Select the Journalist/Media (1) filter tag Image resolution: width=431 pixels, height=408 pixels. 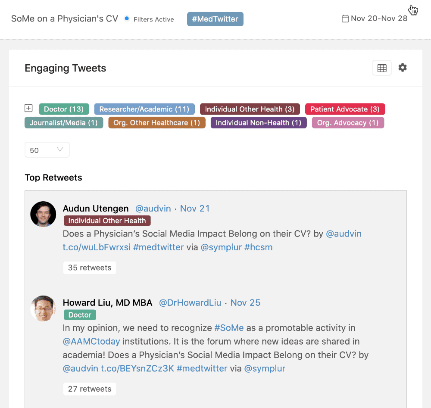click(x=64, y=122)
